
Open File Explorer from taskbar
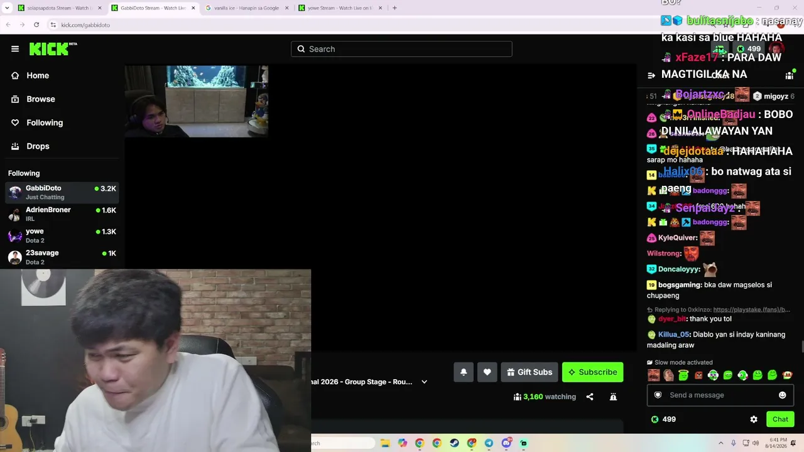[385, 443]
